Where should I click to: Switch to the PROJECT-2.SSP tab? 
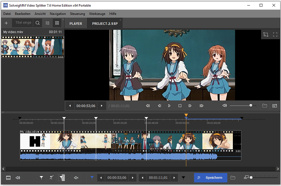coord(105,24)
